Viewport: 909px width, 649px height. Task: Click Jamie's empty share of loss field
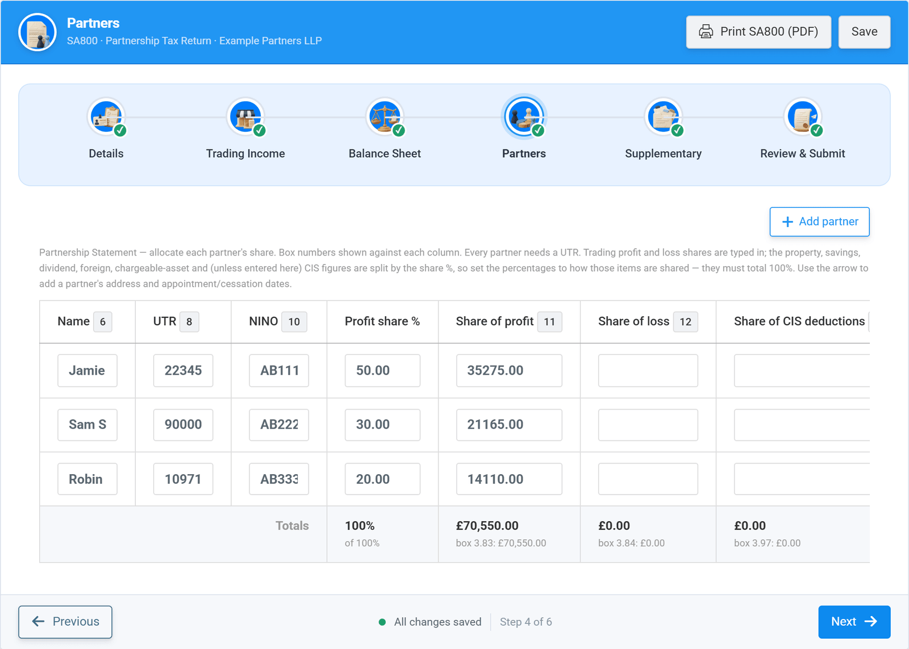click(x=648, y=371)
